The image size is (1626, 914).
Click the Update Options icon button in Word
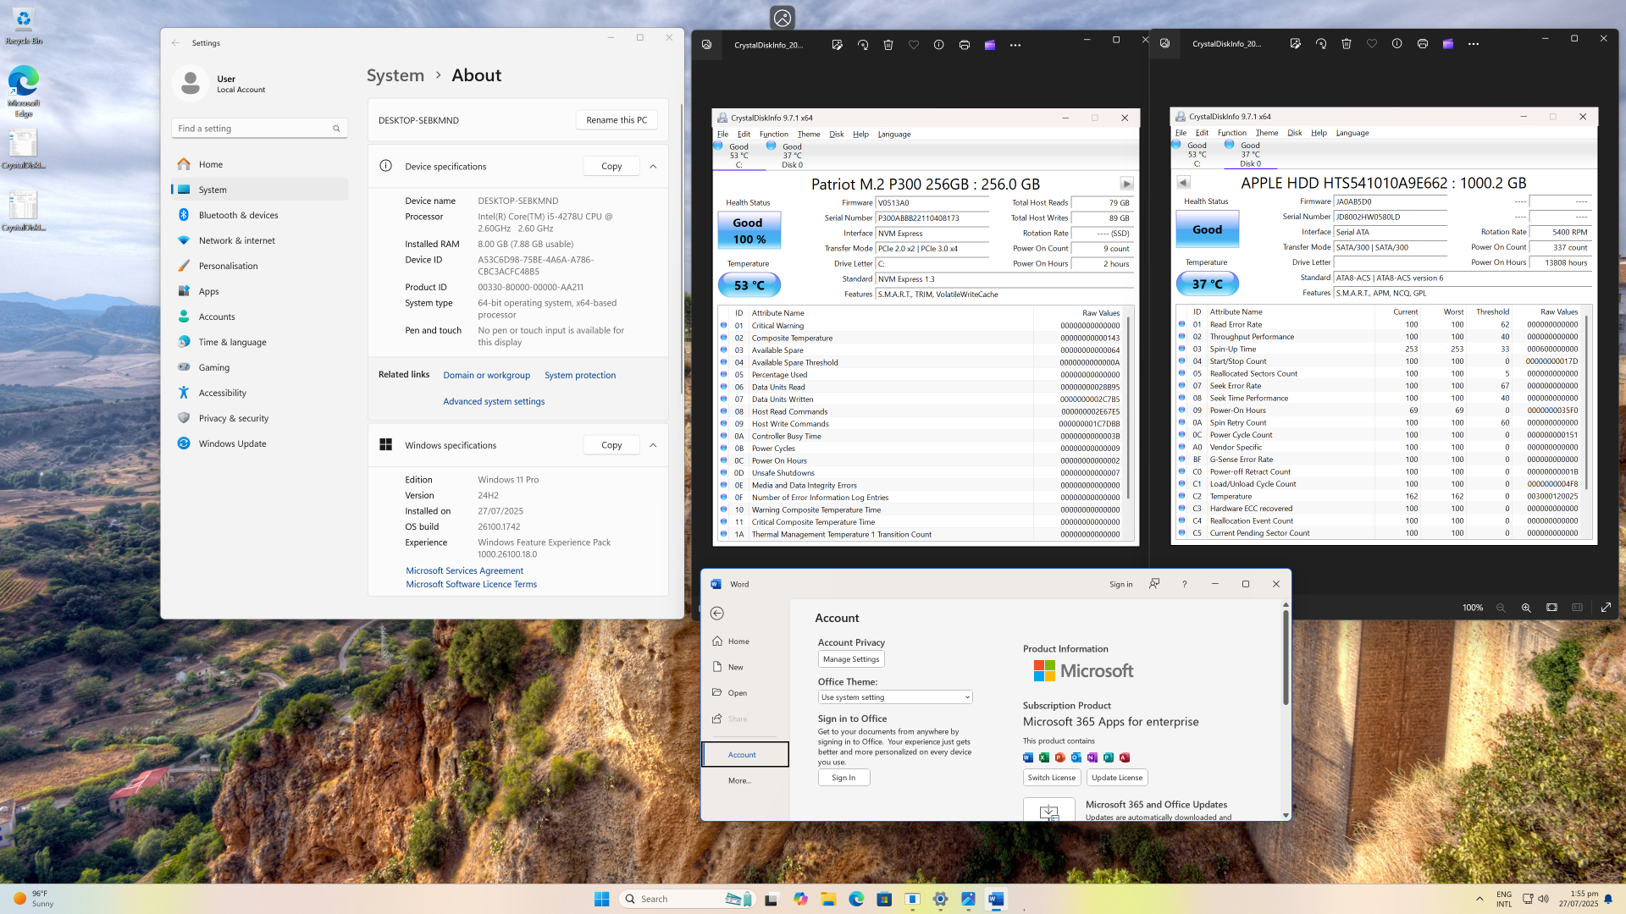point(1048,811)
